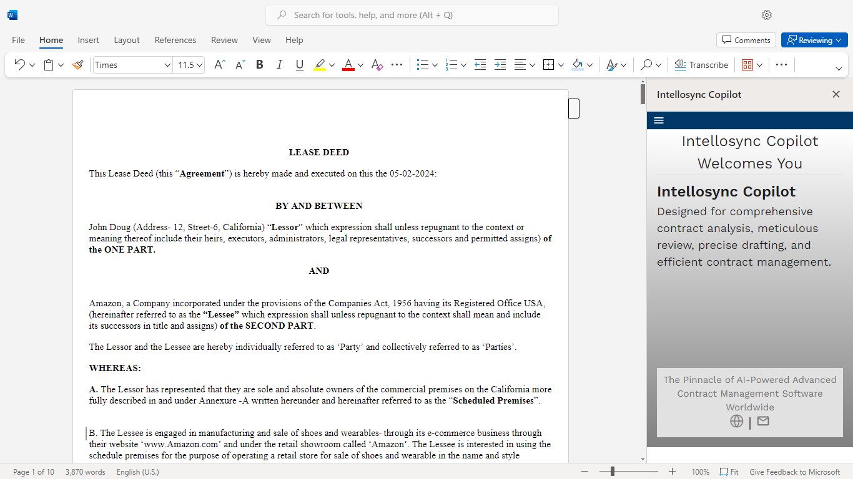Viewport: 853px width, 479px height.
Task: Click the 3,870 words count
Action: [x=85, y=472]
